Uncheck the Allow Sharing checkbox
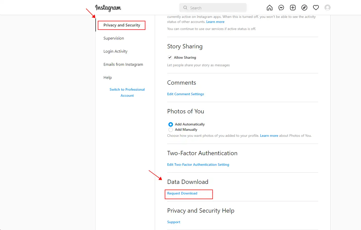 click(x=170, y=57)
